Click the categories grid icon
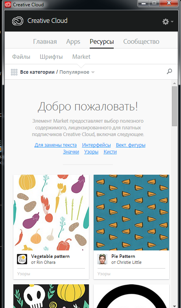This screenshot has width=181, height=308. [14, 72]
